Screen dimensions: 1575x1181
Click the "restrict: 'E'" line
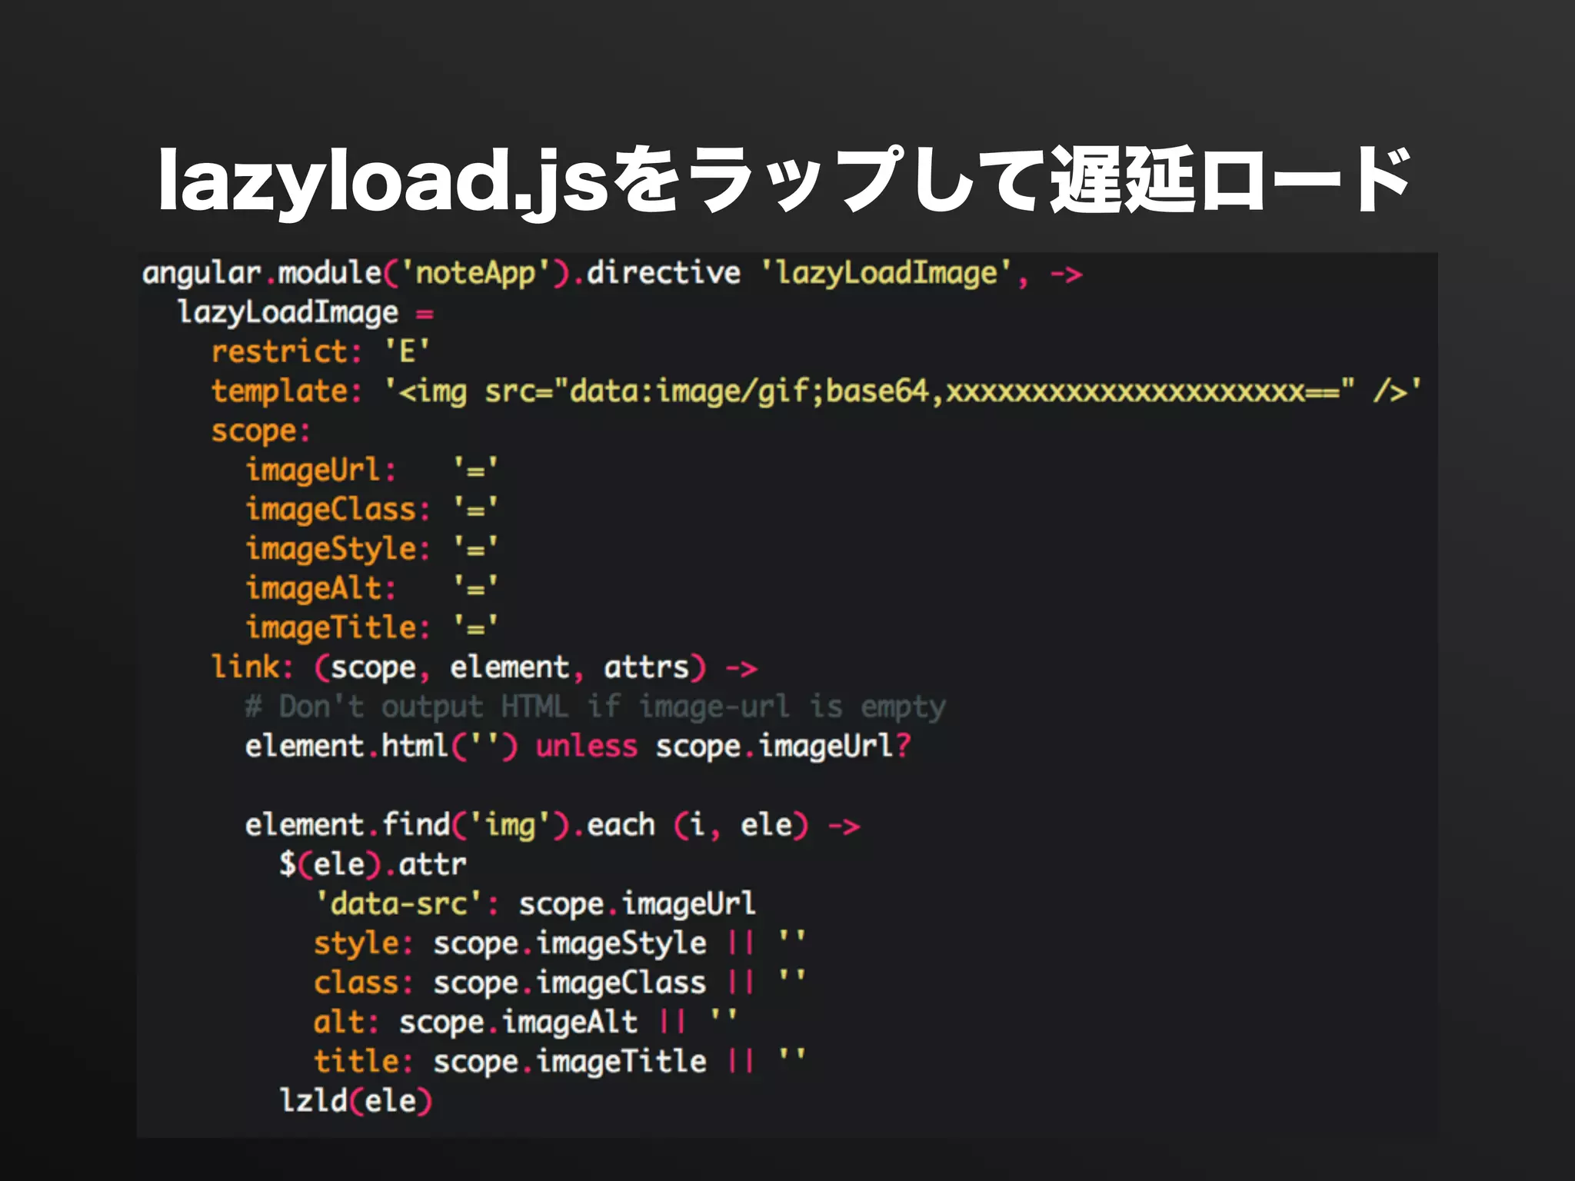pyautogui.click(x=321, y=352)
